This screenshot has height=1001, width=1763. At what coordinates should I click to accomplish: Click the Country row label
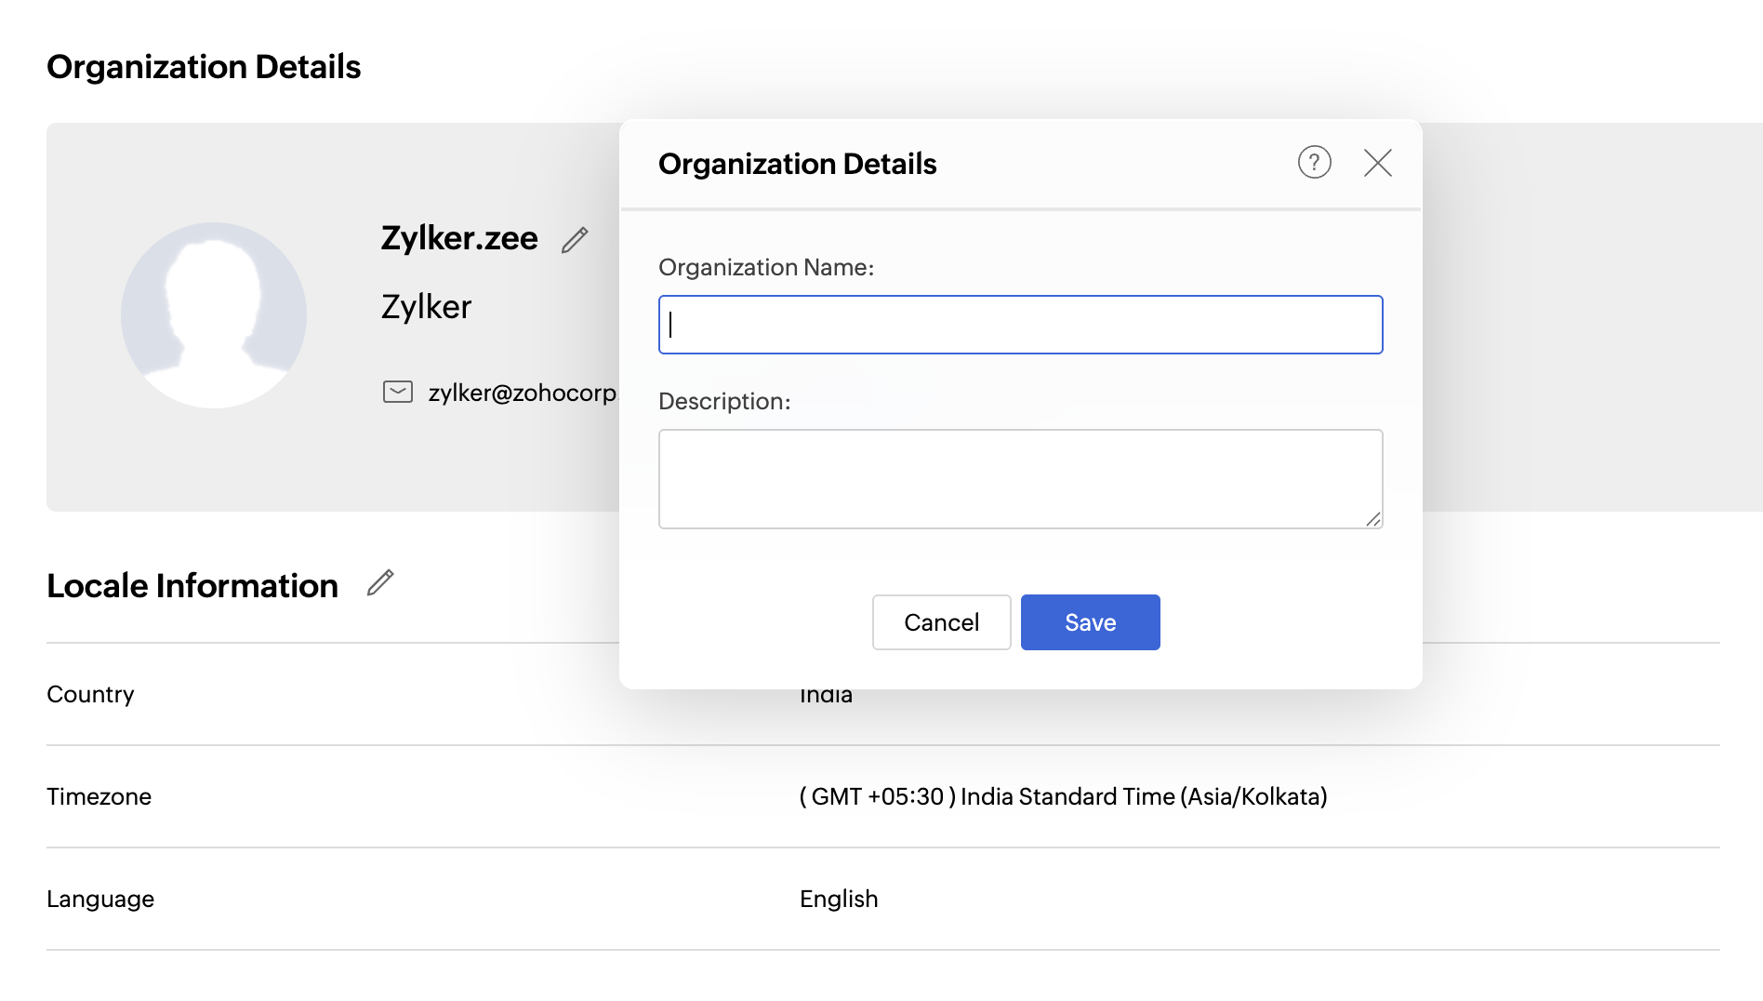click(x=91, y=694)
